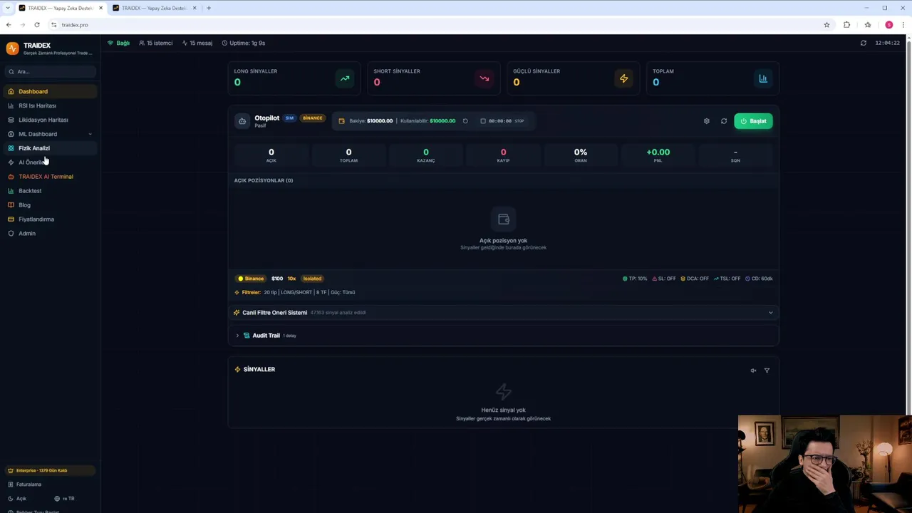Viewport: 912px width, 513px height.
Task: Click the Long Sinyaller trend-up icon
Action: point(345,78)
